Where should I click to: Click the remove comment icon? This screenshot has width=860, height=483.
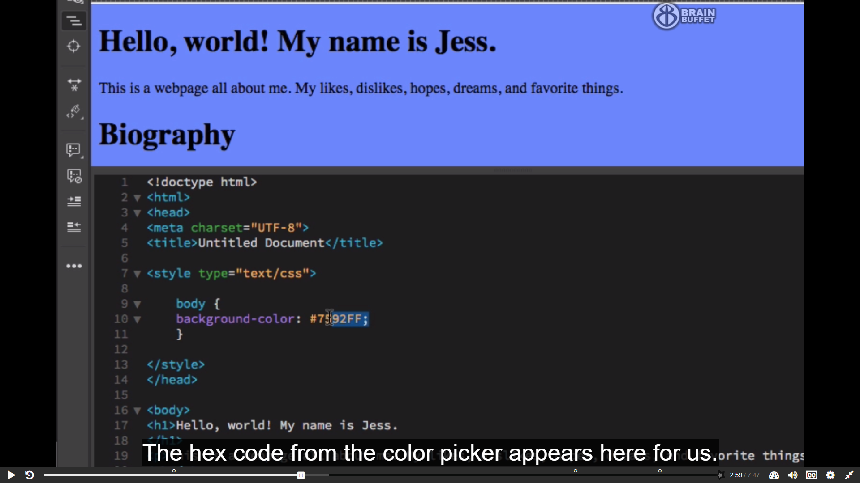coord(74,176)
